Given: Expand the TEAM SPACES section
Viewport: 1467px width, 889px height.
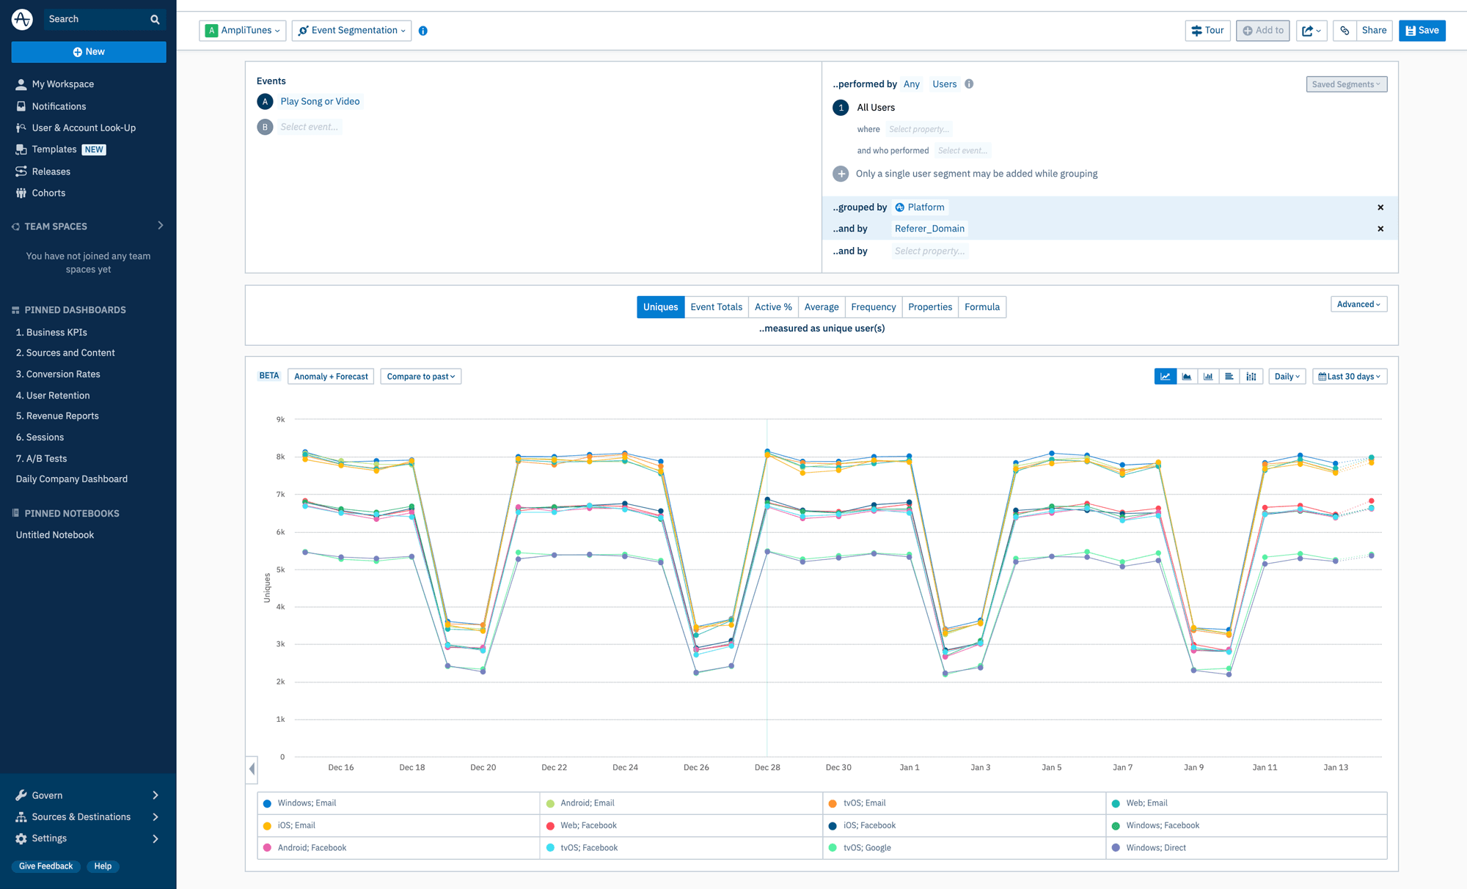Looking at the screenshot, I should click(x=160, y=226).
